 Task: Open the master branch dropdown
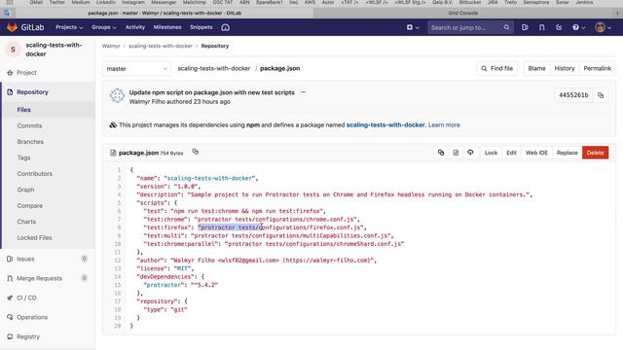pos(136,69)
